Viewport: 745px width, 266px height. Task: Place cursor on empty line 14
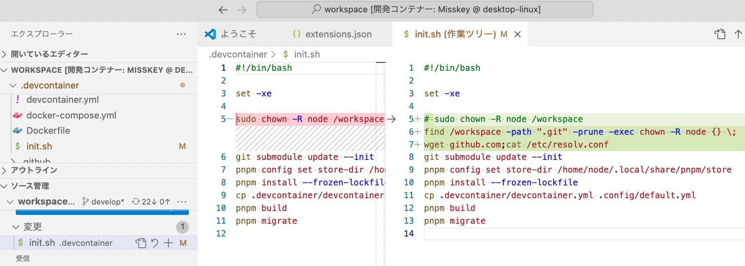584,234
